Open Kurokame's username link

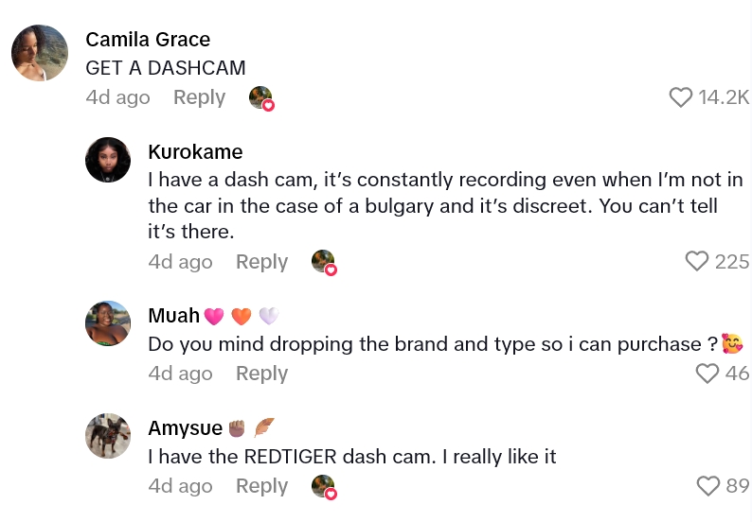(195, 152)
